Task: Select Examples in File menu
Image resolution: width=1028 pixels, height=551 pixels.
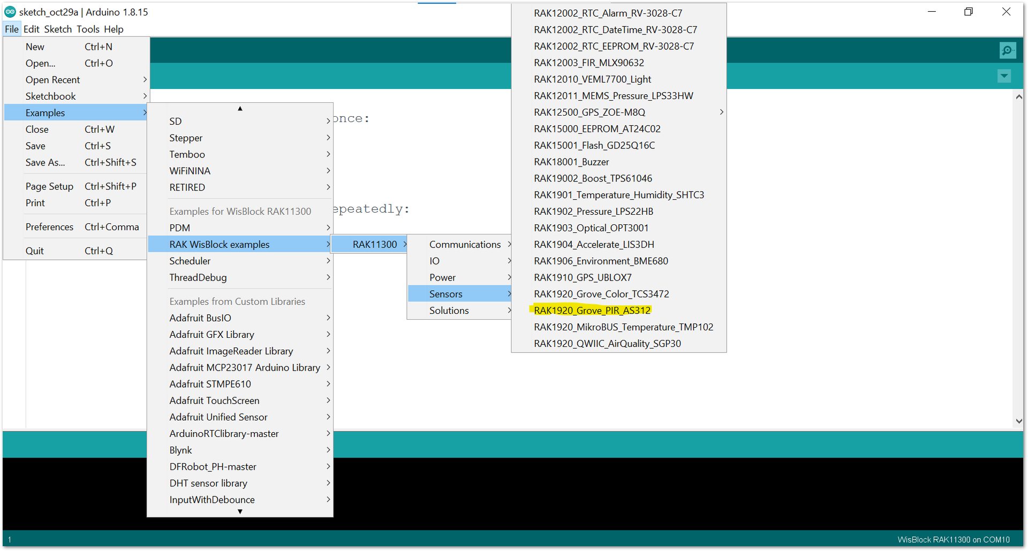Action: (75, 113)
